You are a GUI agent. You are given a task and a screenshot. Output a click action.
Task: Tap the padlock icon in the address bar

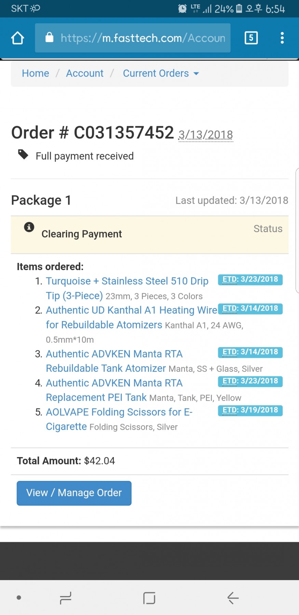(x=50, y=37)
